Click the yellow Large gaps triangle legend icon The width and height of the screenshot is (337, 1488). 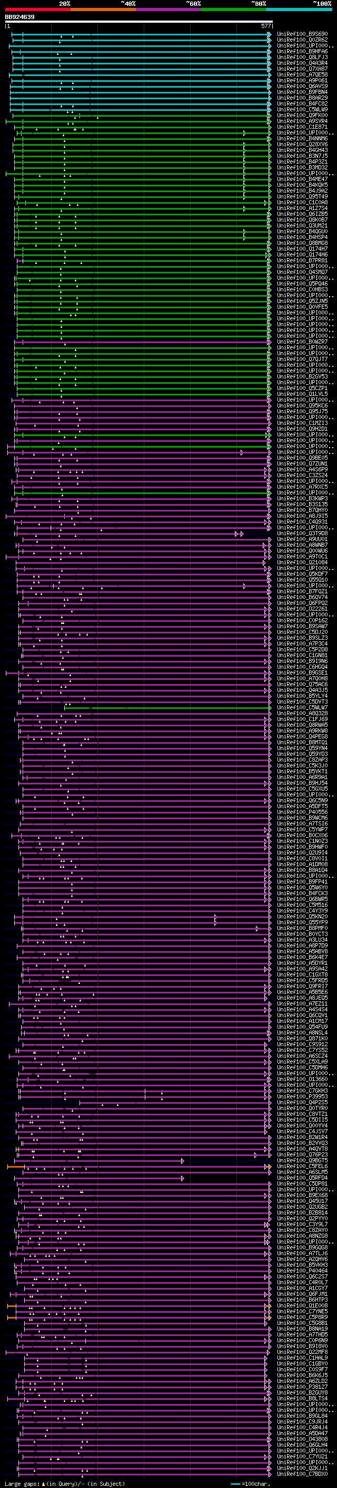43,1484
